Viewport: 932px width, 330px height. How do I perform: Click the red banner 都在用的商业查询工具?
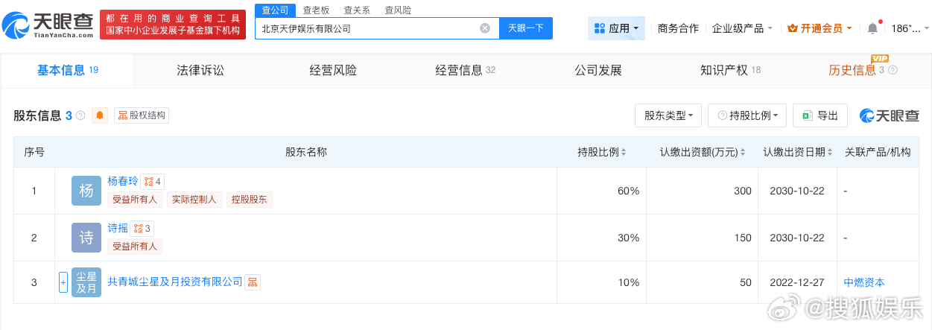(x=173, y=25)
